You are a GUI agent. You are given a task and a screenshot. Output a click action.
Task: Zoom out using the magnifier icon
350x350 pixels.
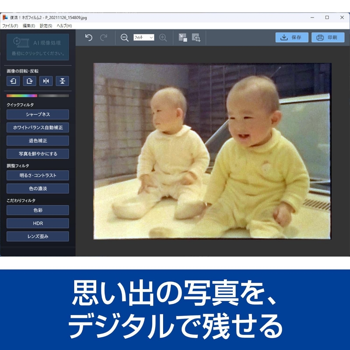click(x=124, y=37)
